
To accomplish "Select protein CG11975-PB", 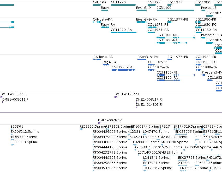I will coord(151,65).
